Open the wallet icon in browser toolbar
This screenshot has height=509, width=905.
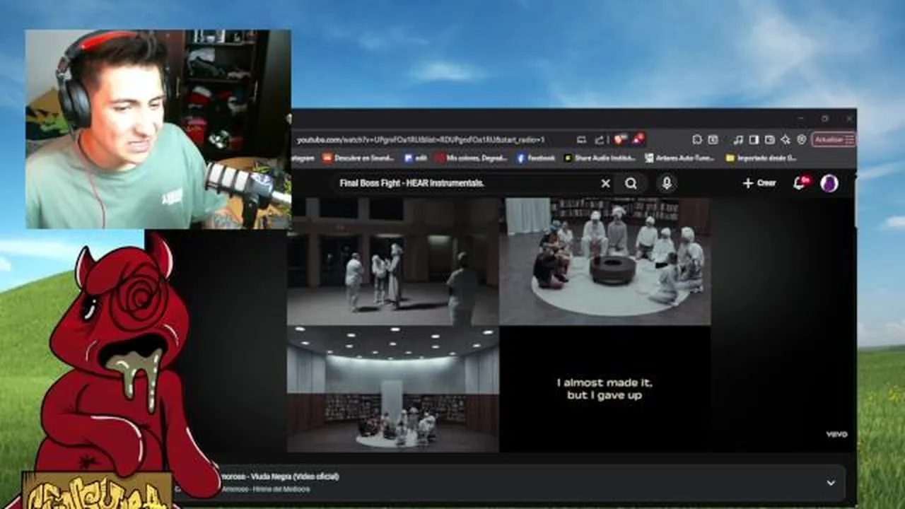[x=770, y=139]
